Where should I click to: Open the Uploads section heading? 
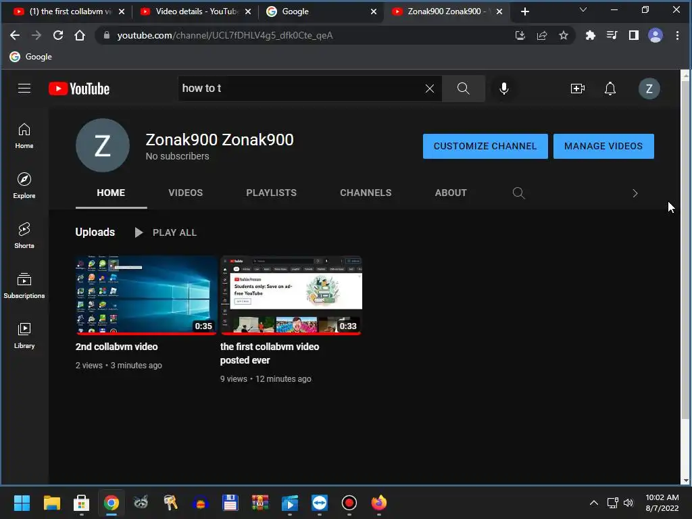[x=95, y=232]
